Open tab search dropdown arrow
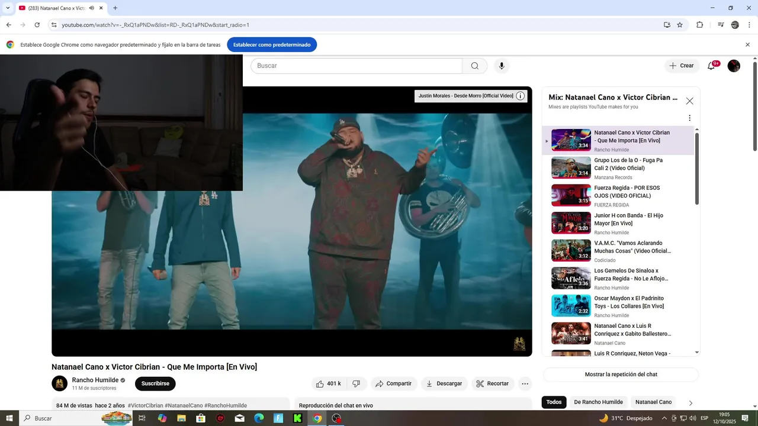 click(8, 8)
